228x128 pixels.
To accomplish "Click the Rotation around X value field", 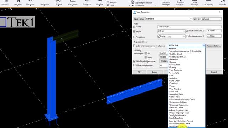I will [x=214, y=36].
